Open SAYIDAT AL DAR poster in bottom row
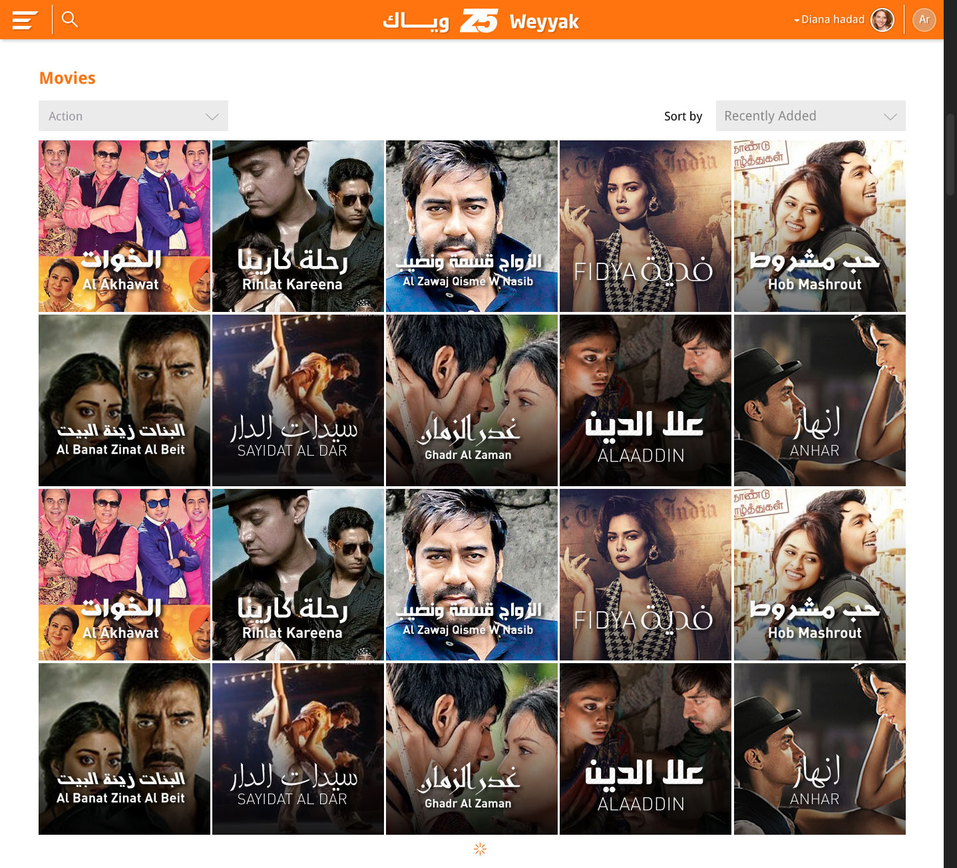The height and width of the screenshot is (868, 957). (298, 749)
